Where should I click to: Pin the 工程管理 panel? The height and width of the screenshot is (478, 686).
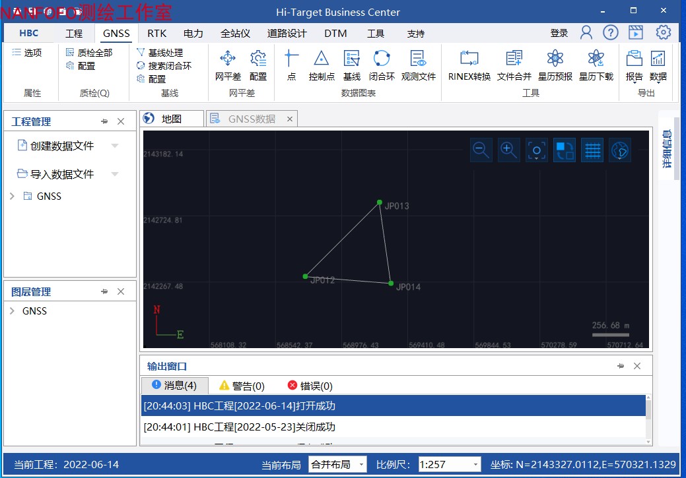104,121
